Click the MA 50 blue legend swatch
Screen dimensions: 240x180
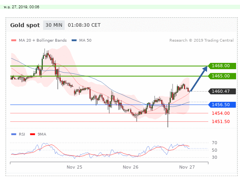[x=74, y=40]
